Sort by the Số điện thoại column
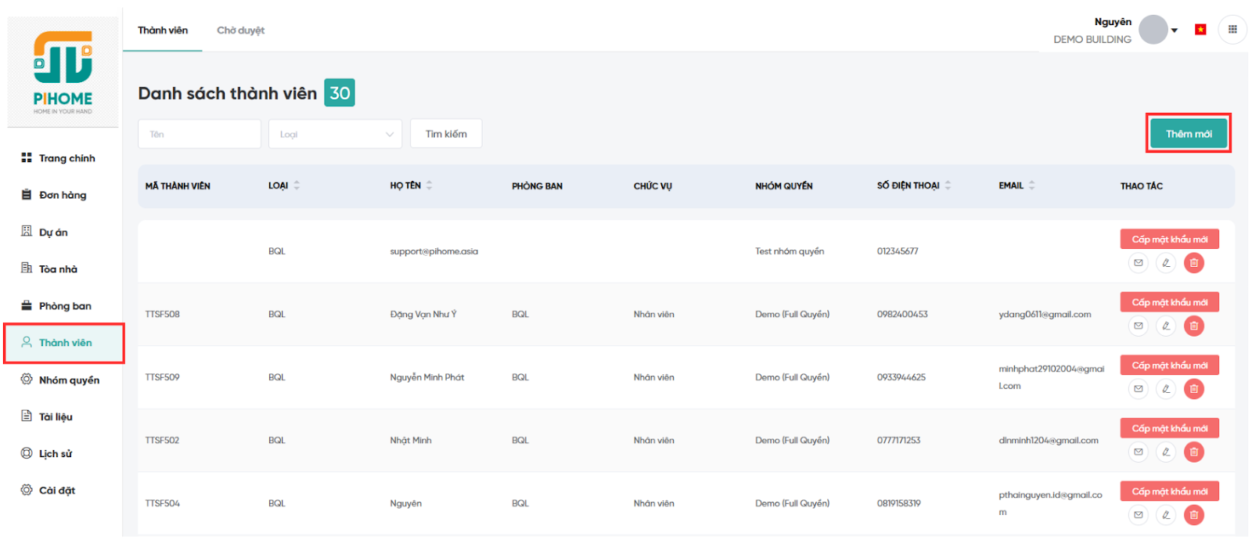This screenshot has height=544, width=1252. click(x=948, y=186)
